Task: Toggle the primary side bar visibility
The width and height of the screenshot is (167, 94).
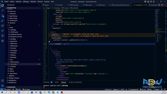Action: 146,2
